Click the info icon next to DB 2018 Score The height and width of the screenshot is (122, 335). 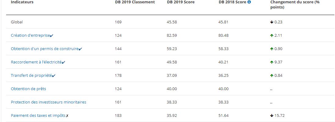coord(249,2)
